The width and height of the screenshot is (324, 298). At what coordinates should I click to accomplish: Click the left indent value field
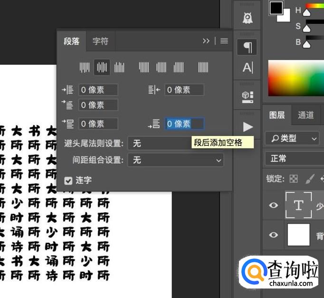[x=98, y=90]
